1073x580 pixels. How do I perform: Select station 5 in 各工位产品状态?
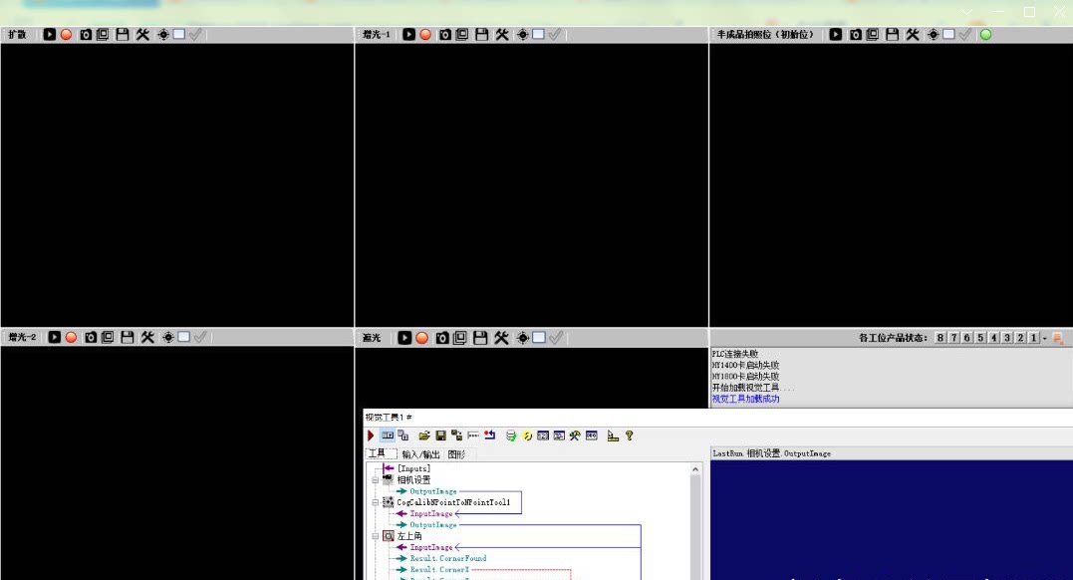(980, 338)
